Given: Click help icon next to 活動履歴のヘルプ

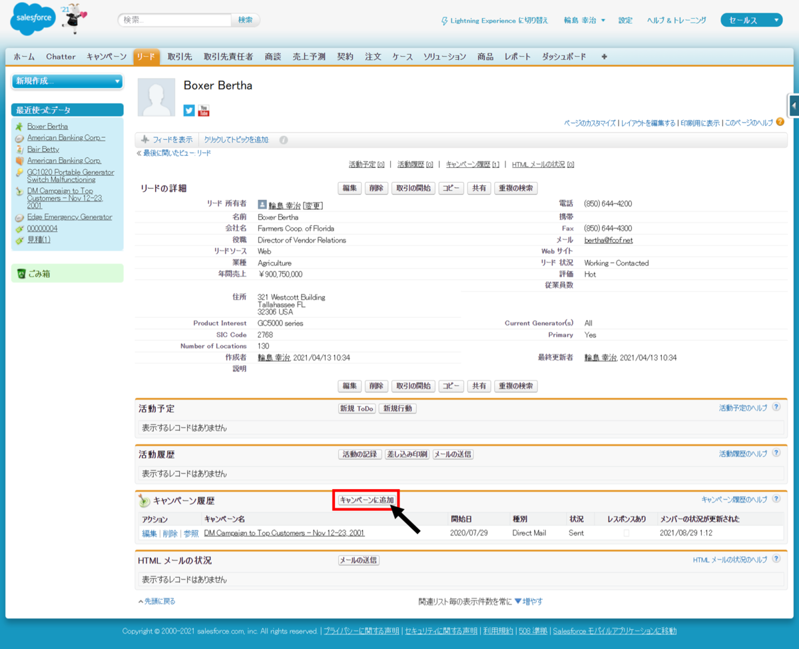Looking at the screenshot, I should (x=776, y=453).
